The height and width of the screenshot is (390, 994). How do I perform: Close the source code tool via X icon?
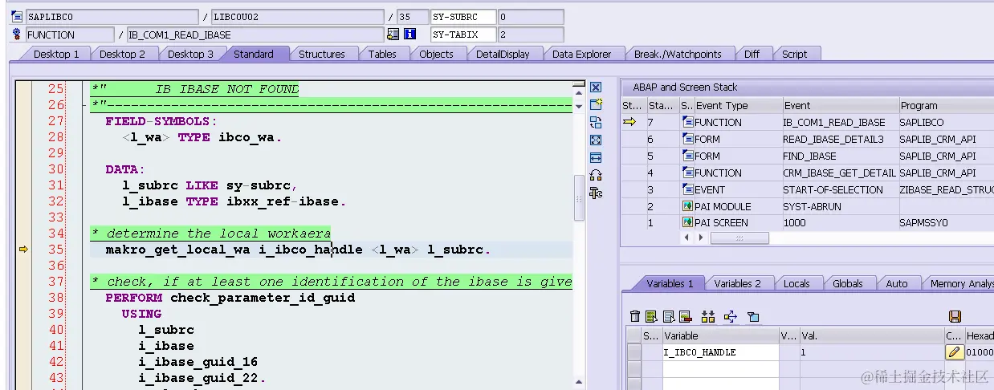point(596,87)
